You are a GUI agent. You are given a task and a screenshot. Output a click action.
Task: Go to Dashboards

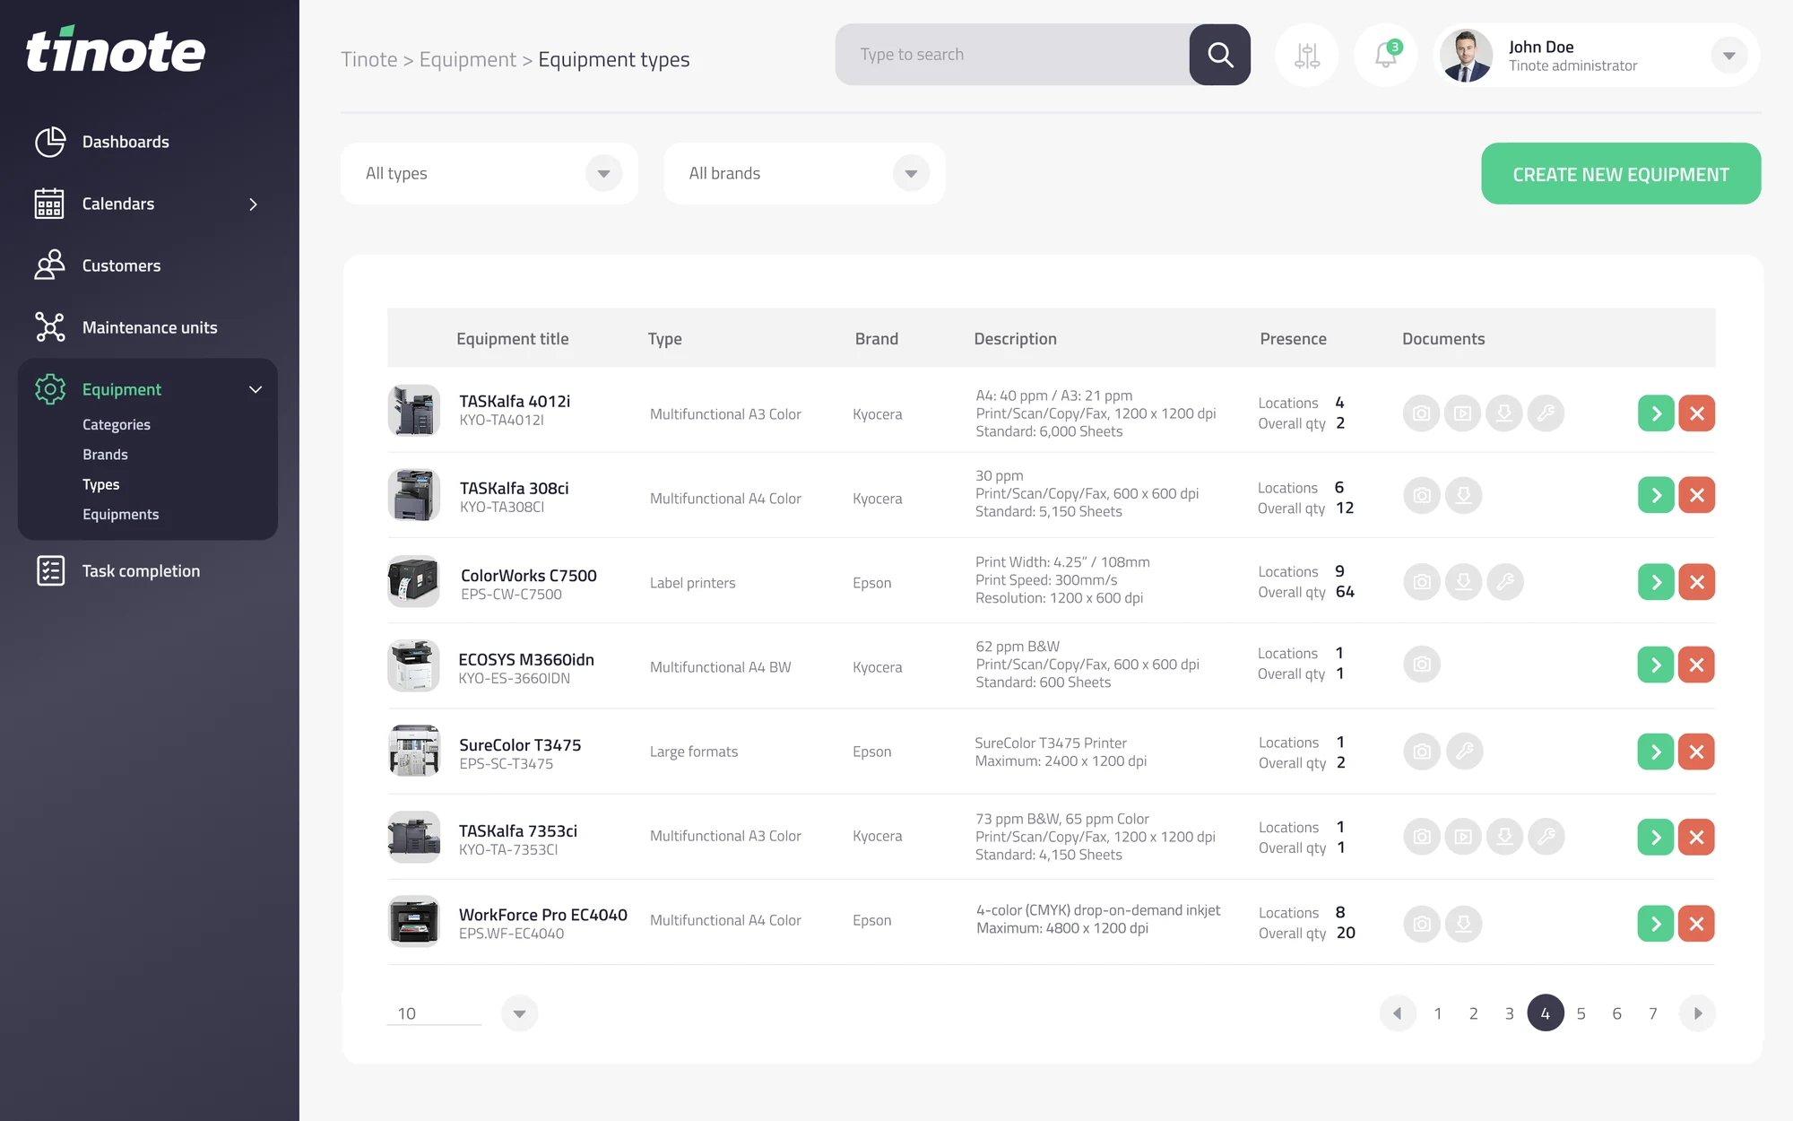pos(126,142)
